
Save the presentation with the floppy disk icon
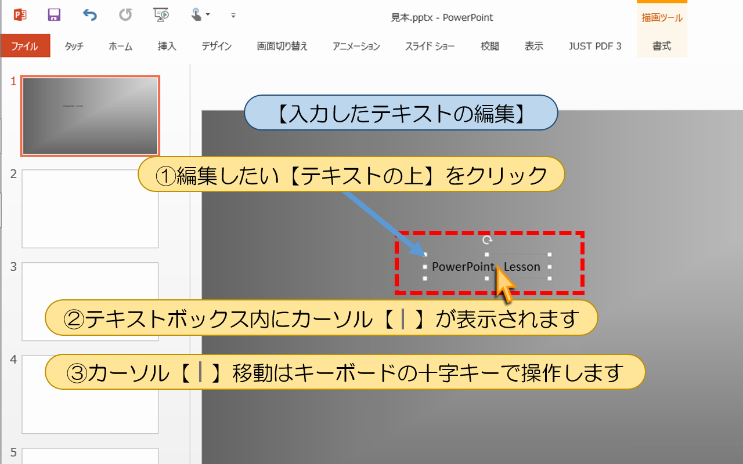(55, 15)
